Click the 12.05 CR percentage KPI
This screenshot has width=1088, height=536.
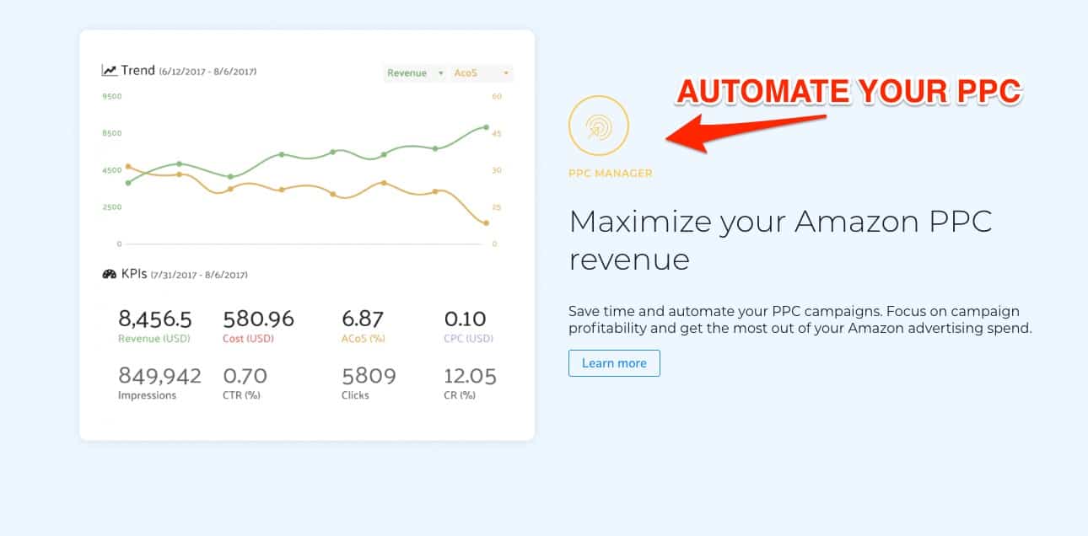tap(471, 376)
